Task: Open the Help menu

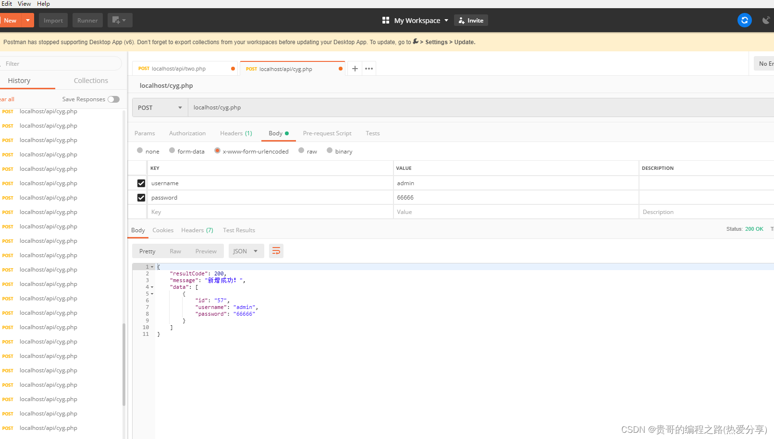Action: (43, 3)
